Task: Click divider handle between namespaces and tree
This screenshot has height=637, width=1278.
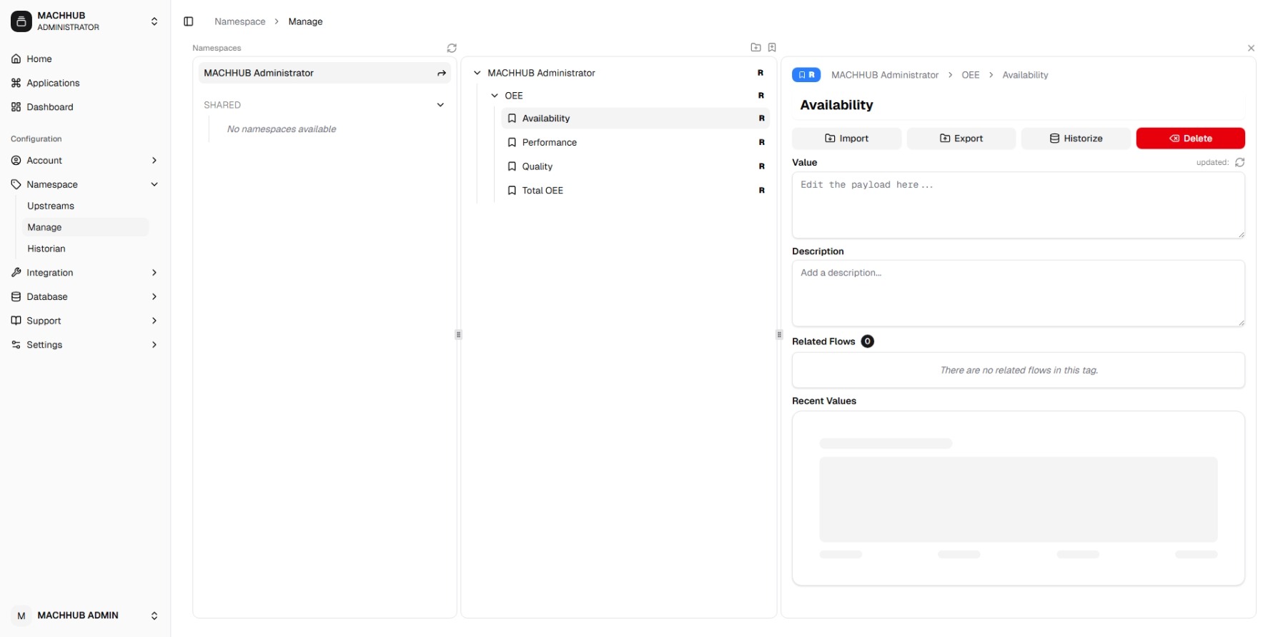Action: [458, 334]
